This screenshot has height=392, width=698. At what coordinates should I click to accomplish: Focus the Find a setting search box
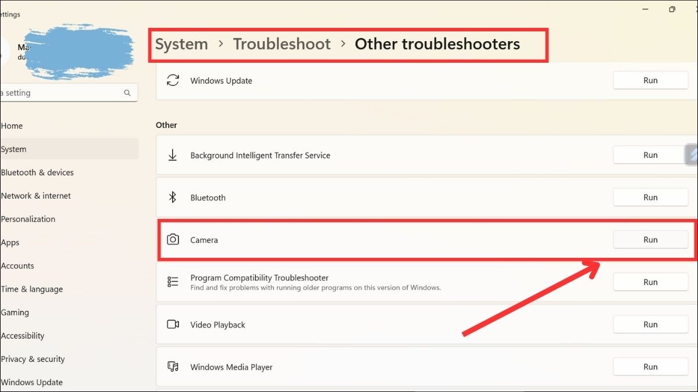(x=69, y=93)
